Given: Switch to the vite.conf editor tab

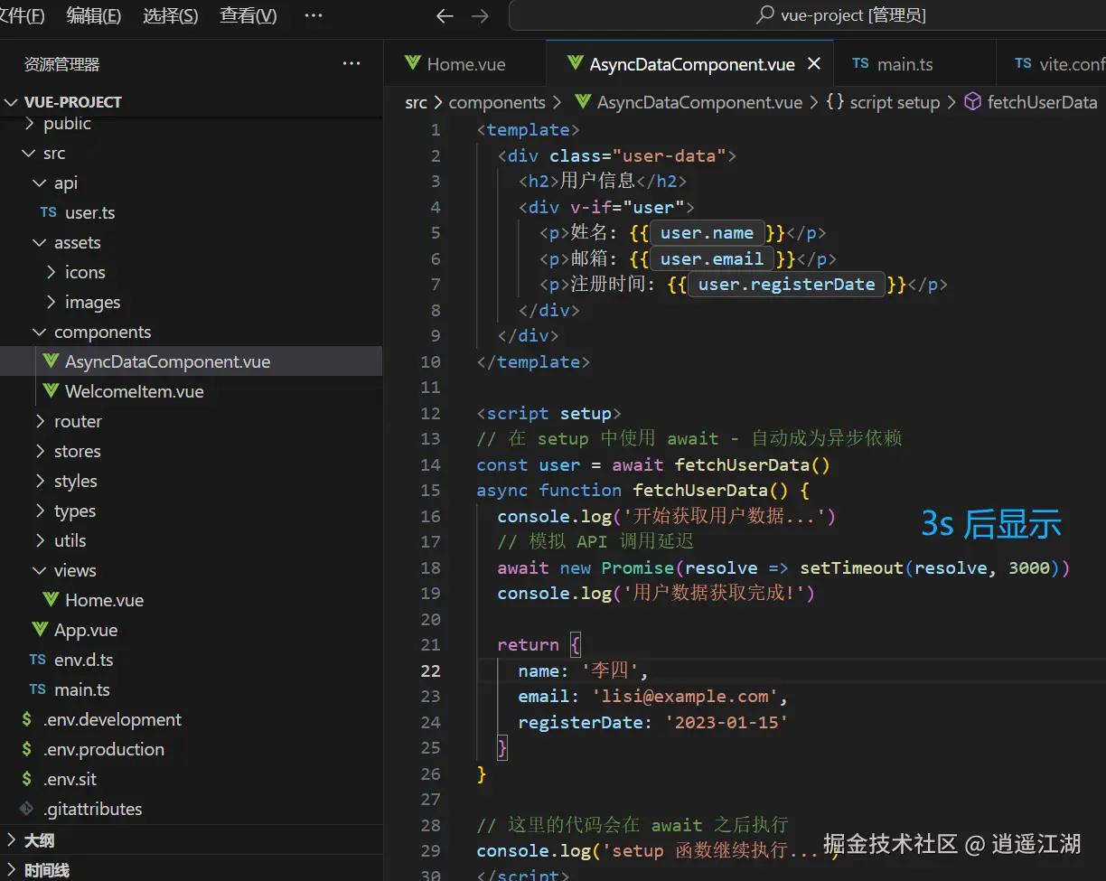Looking at the screenshot, I should pos(1051,64).
